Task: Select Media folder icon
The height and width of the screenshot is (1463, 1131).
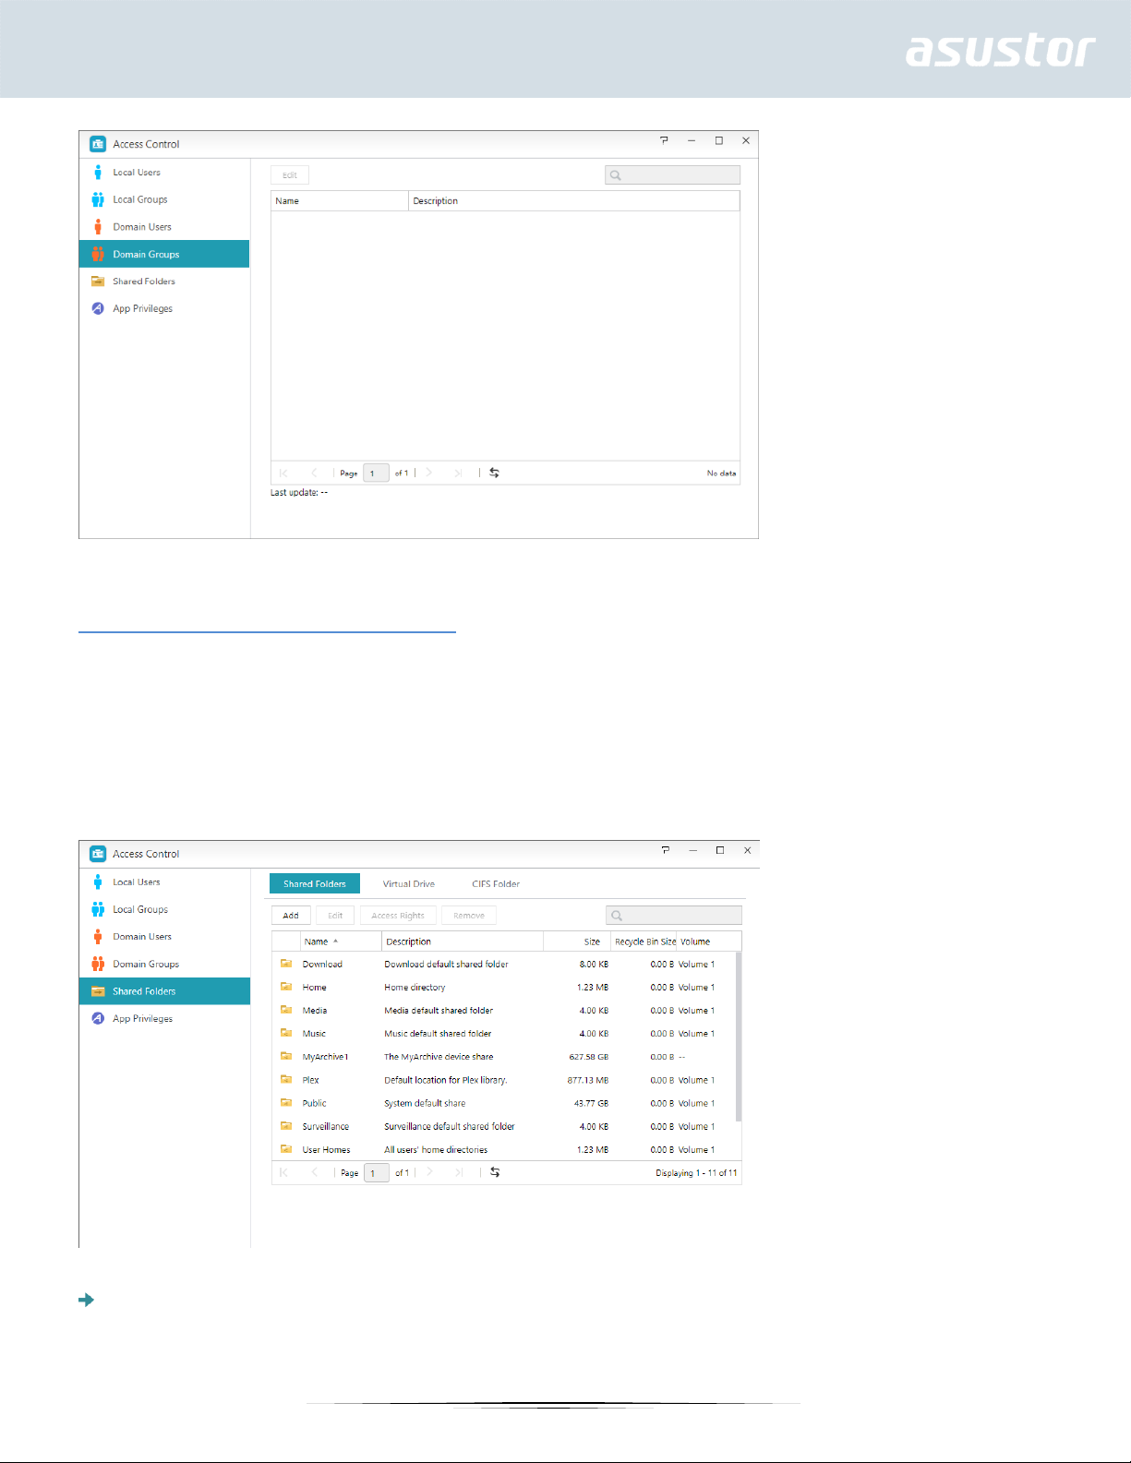Action: (x=286, y=1010)
